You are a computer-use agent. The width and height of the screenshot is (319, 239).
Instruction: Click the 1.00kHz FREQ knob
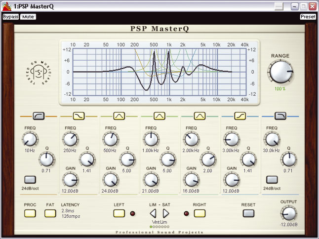pyautogui.click(x=151, y=139)
